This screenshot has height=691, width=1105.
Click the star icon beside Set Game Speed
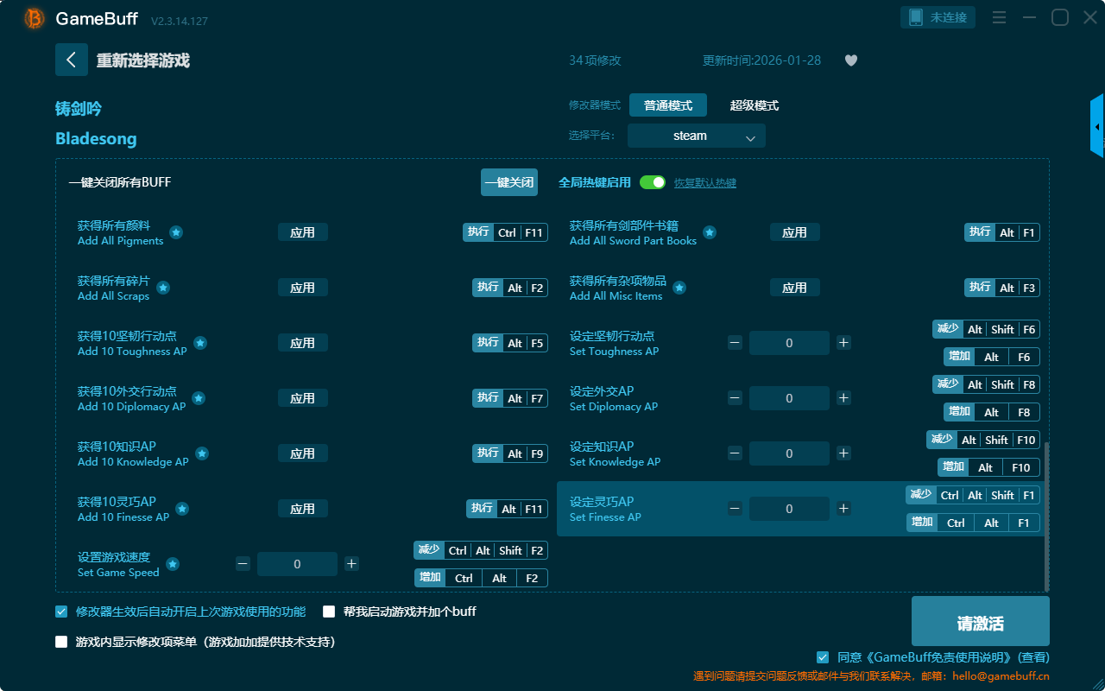point(173,564)
